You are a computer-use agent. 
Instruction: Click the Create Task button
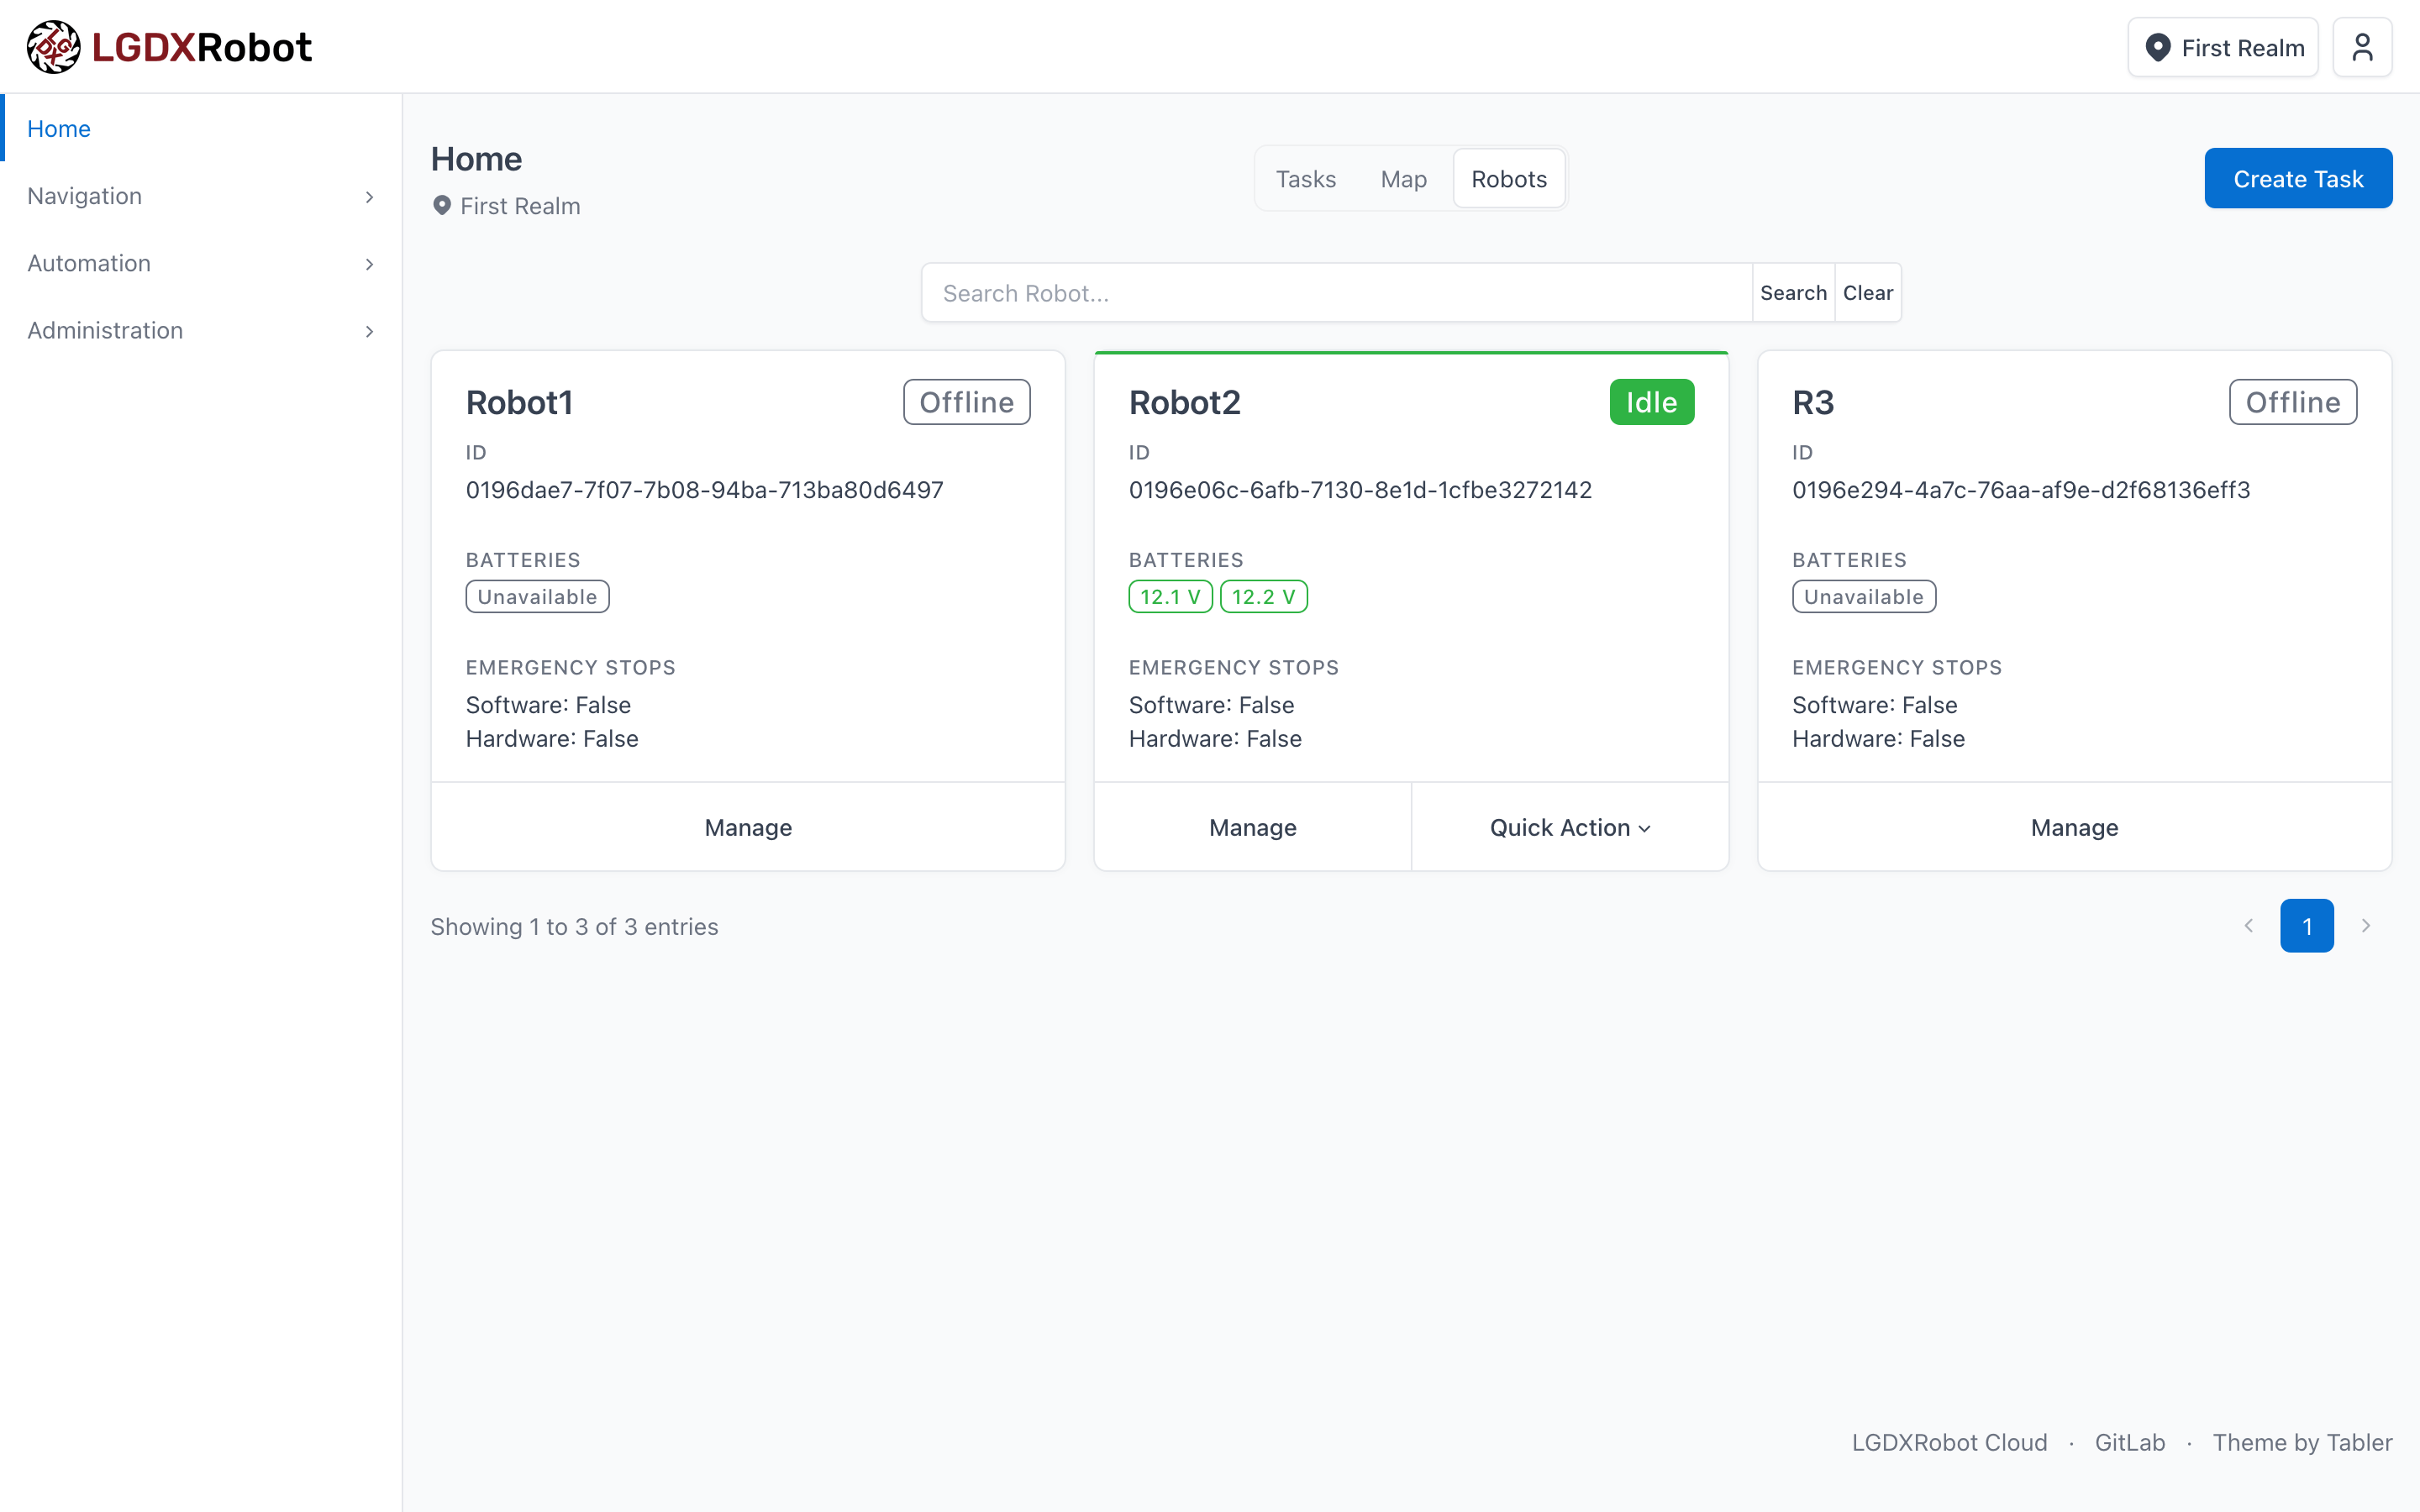(x=2298, y=178)
